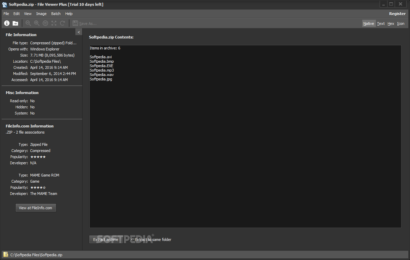Open the Edit menu
The image size is (410, 260).
point(16,14)
